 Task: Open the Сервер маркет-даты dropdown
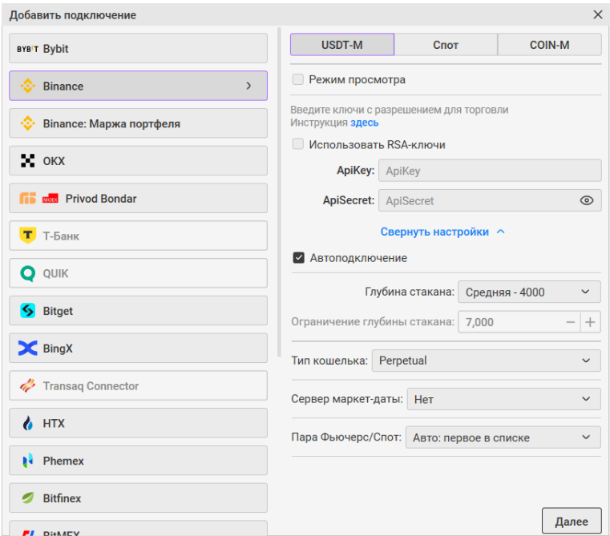[x=503, y=399]
